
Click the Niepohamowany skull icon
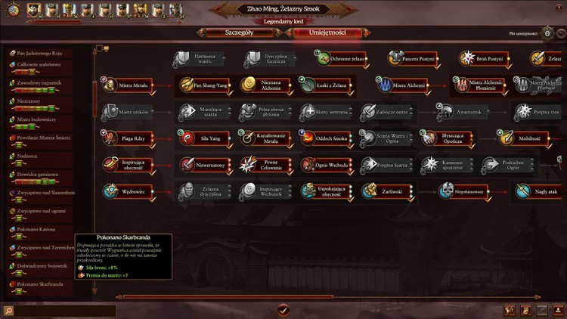tap(446, 191)
